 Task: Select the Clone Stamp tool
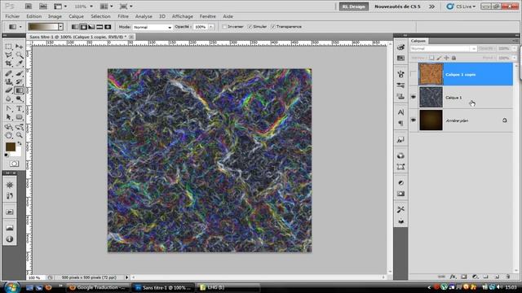coord(9,81)
